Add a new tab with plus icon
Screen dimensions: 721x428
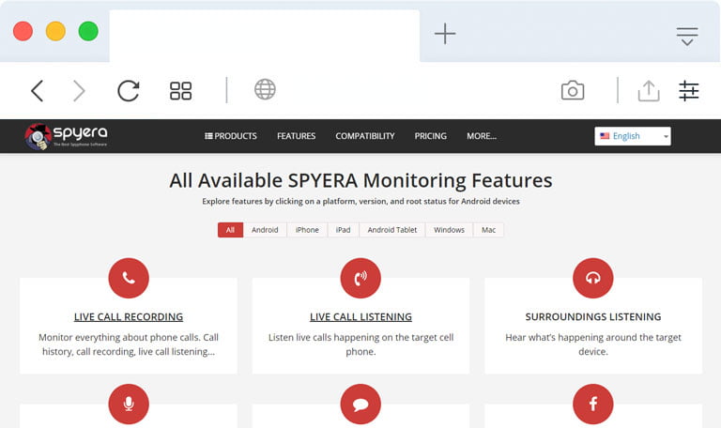[x=445, y=34]
